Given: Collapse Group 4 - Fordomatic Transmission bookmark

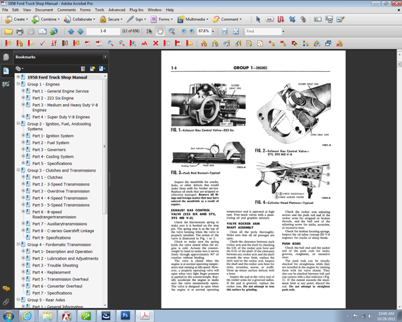Looking at the screenshot, I should click(18, 244).
